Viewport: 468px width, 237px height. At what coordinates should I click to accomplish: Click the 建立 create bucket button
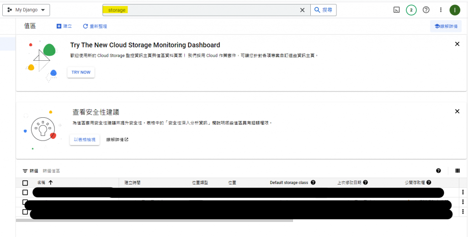[x=64, y=26]
